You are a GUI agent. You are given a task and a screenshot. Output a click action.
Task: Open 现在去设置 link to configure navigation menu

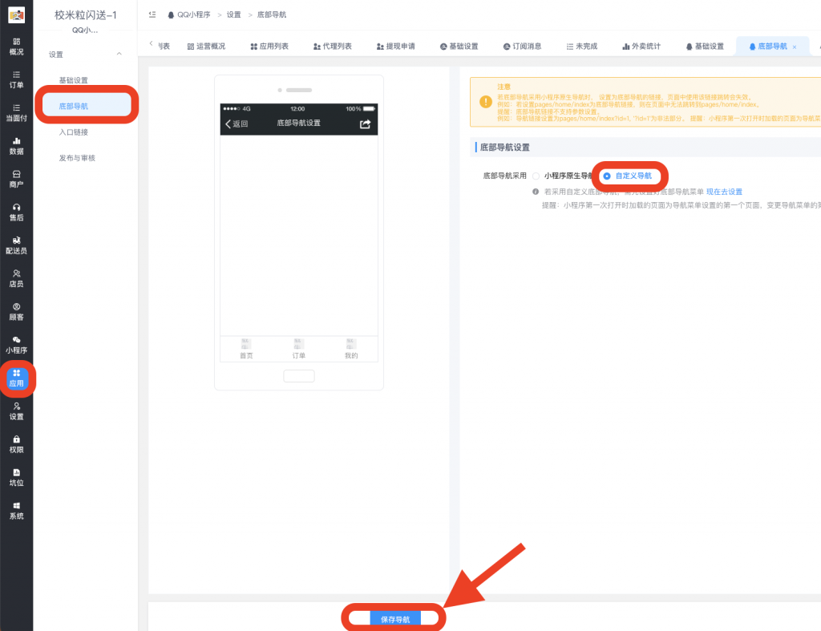click(724, 192)
